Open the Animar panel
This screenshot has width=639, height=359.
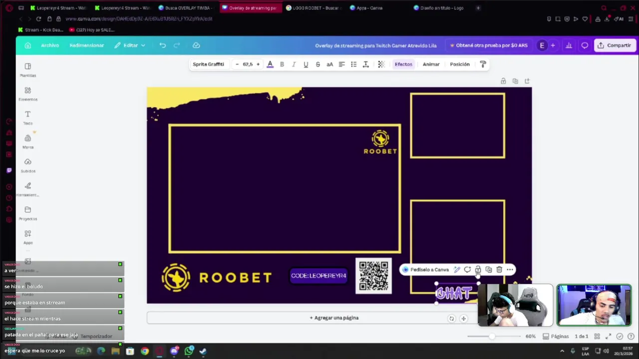pos(431,64)
